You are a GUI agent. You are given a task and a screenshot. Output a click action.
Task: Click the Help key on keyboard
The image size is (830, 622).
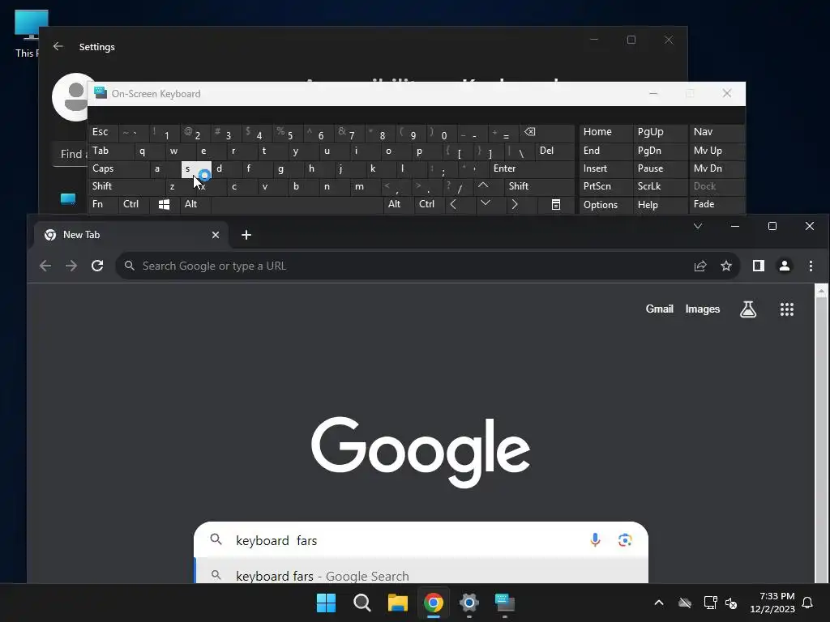(660, 205)
